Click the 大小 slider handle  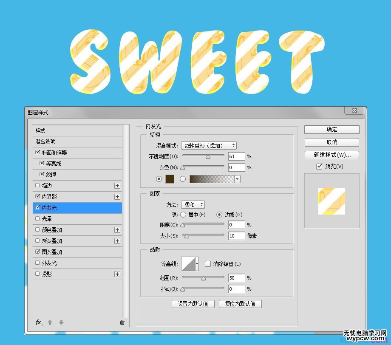[x=187, y=236]
